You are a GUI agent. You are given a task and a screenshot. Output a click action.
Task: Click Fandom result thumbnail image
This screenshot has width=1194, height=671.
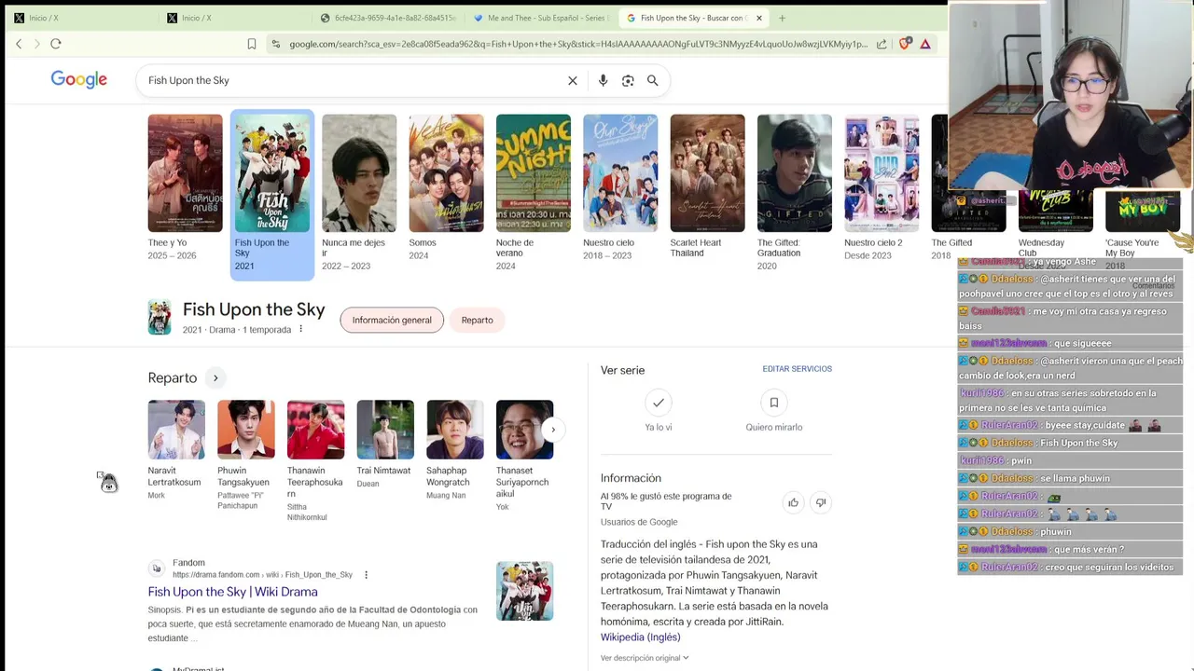click(x=524, y=591)
